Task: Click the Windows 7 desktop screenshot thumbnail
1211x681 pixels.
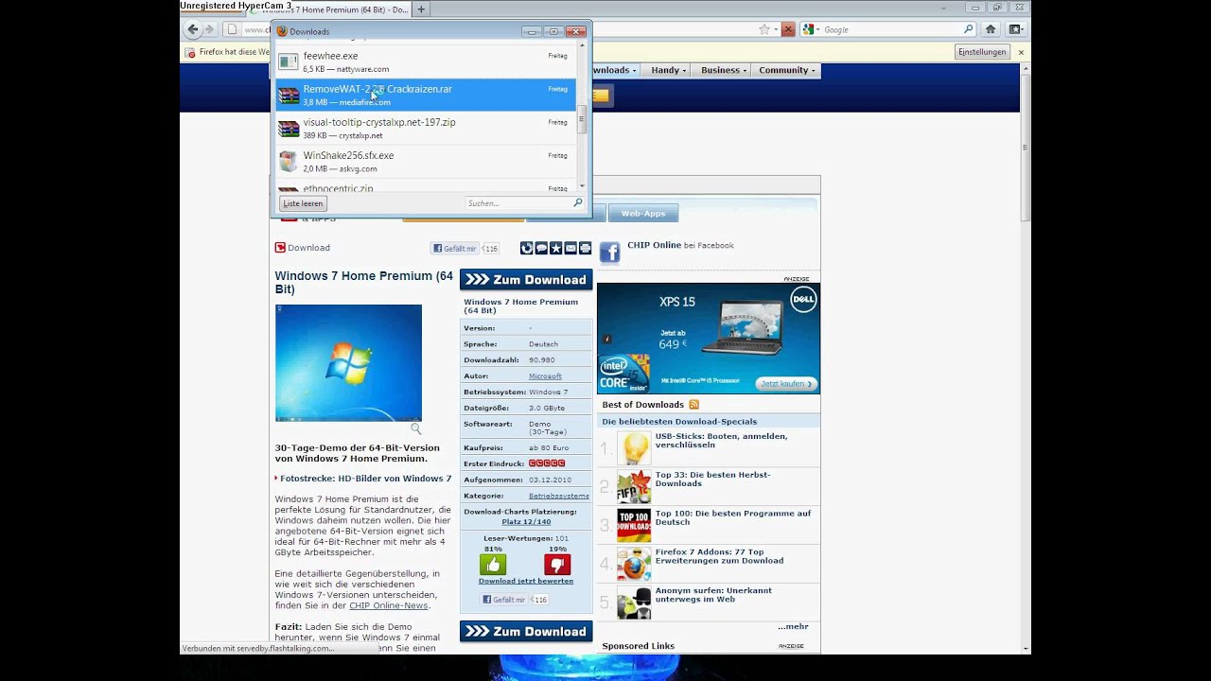Action: coord(348,363)
